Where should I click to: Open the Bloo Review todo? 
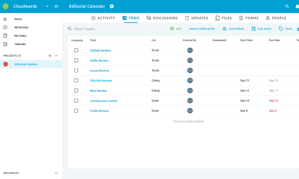pos(98,91)
